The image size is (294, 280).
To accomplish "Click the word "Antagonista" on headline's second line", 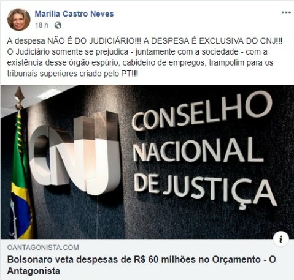I will click(x=34, y=271).
